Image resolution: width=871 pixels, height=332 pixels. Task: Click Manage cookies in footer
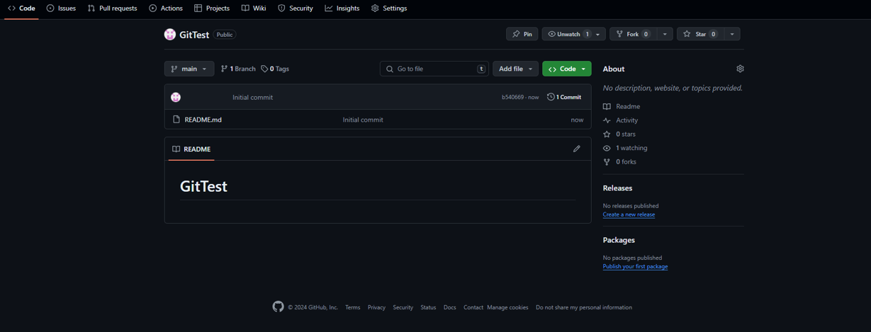[507, 307]
